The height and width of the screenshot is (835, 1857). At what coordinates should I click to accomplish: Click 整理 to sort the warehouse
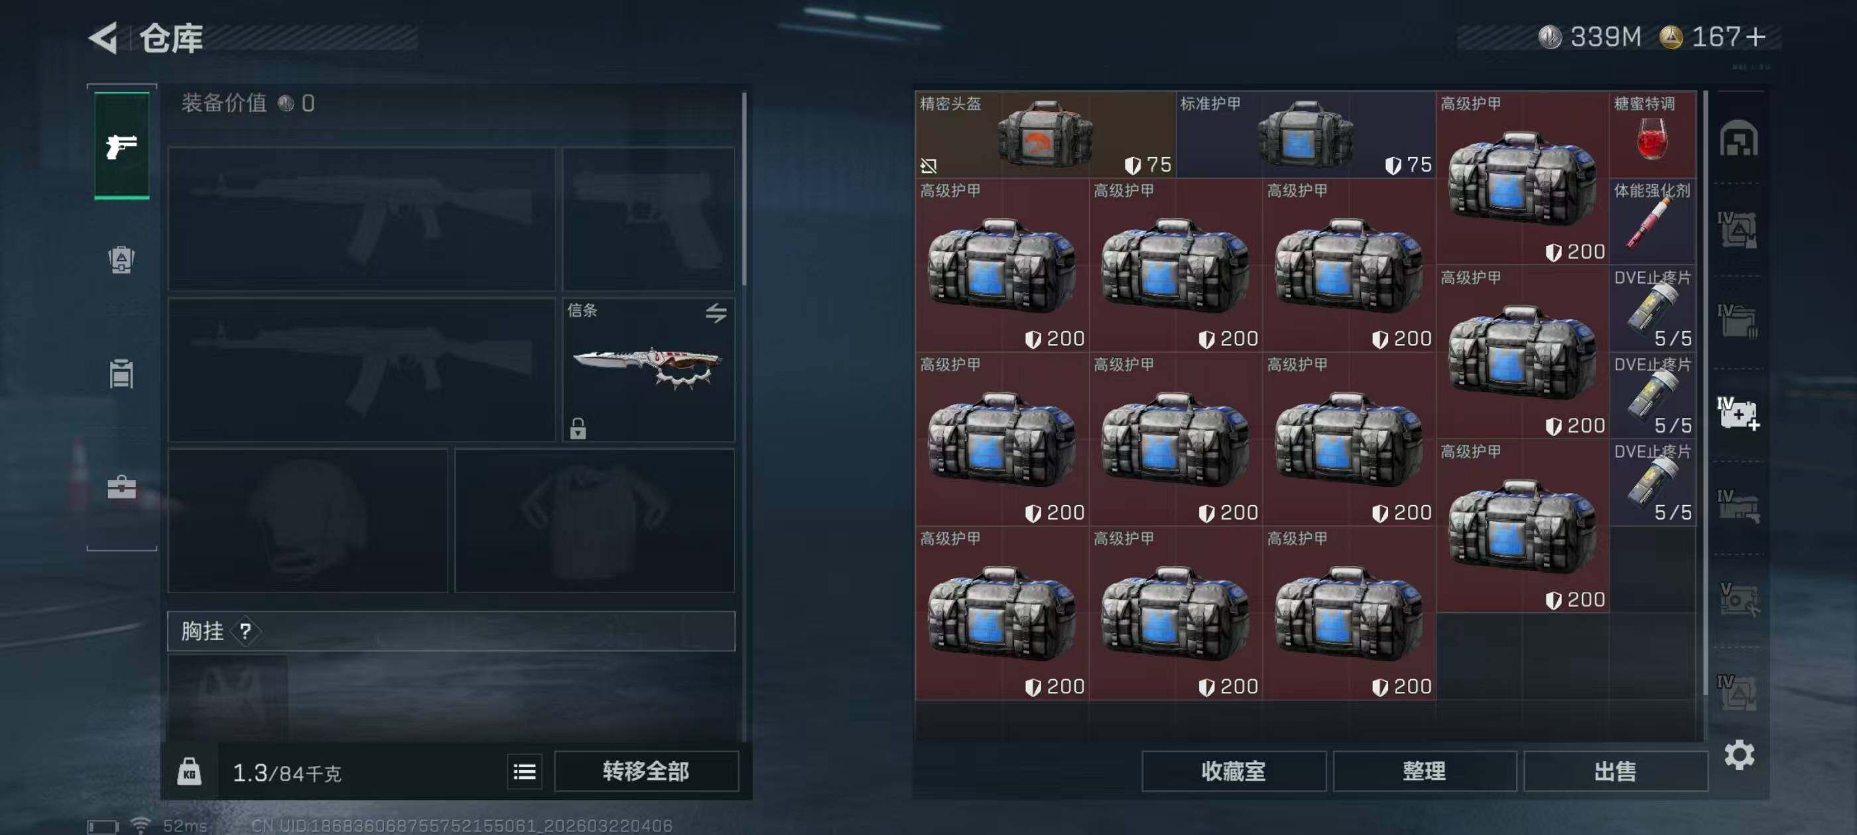point(1424,771)
